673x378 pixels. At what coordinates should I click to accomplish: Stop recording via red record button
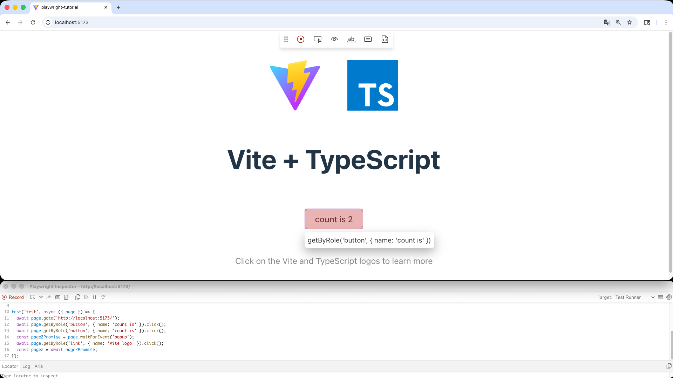pyautogui.click(x=301, y=39)
